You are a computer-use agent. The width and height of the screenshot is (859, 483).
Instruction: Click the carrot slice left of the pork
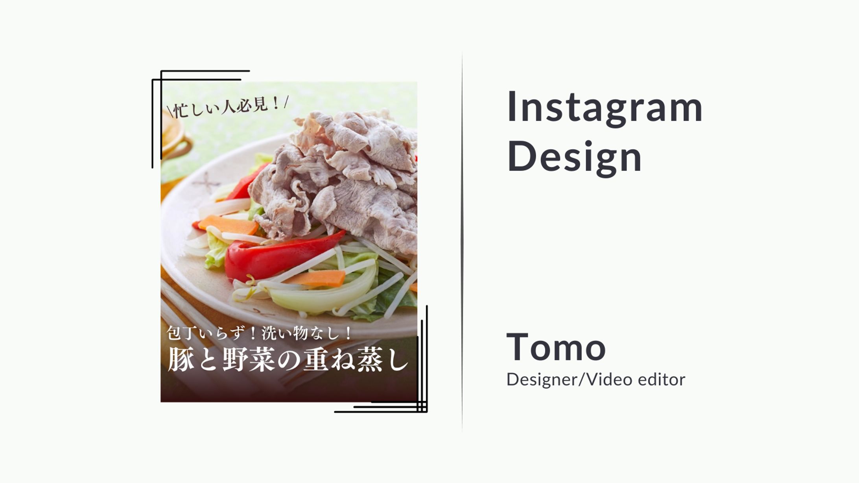tap(228, 224)
